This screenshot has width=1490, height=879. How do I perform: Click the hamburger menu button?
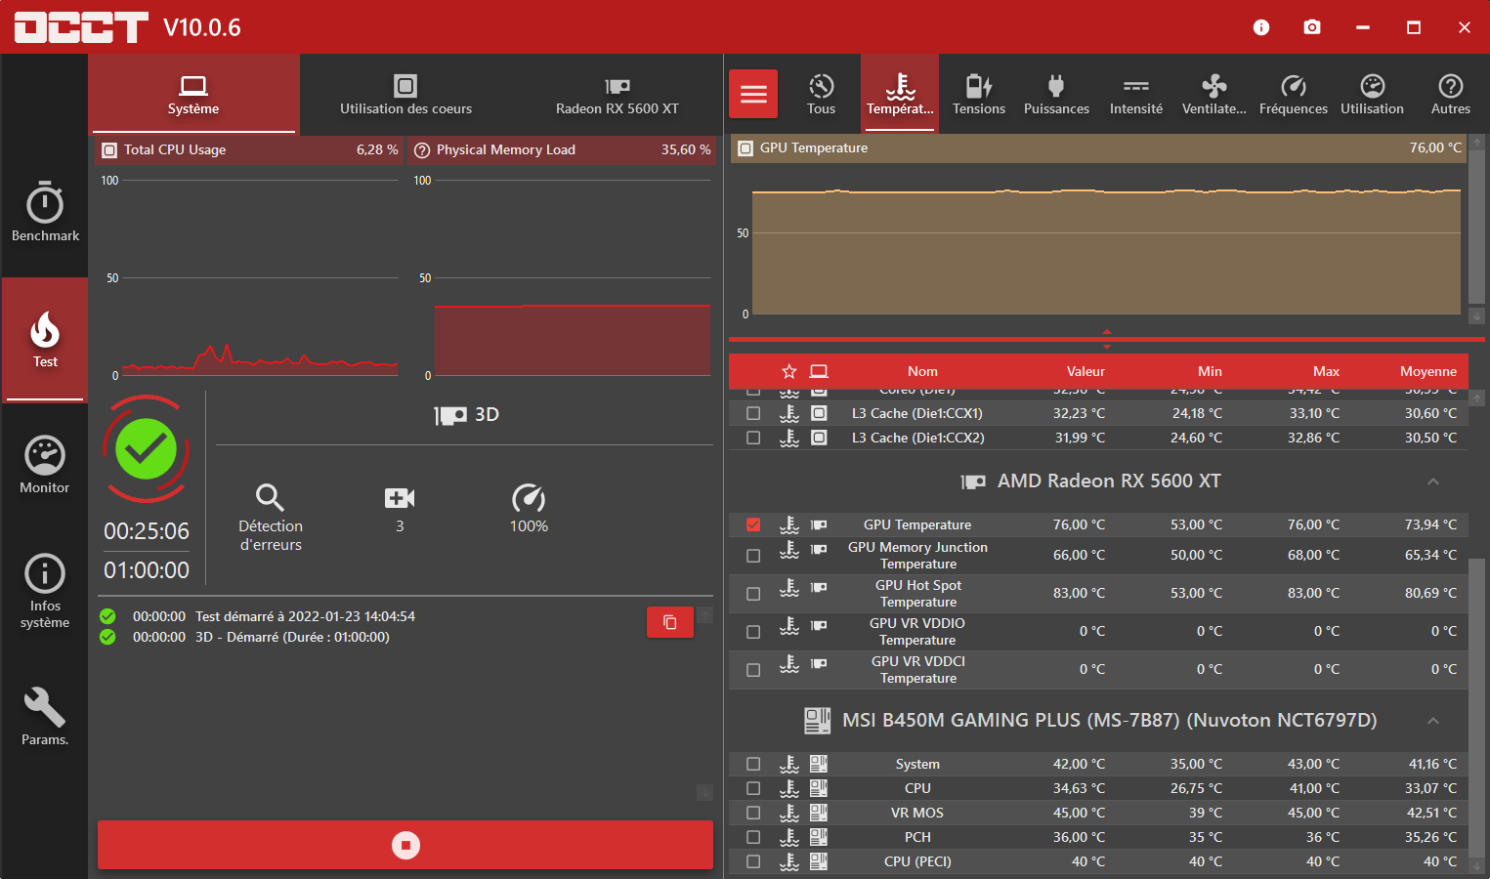pyautogui.click(x=753, y=94)
